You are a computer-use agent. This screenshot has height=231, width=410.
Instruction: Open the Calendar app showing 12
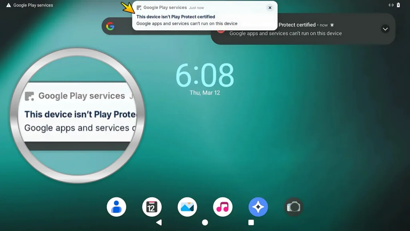(152, 207)
